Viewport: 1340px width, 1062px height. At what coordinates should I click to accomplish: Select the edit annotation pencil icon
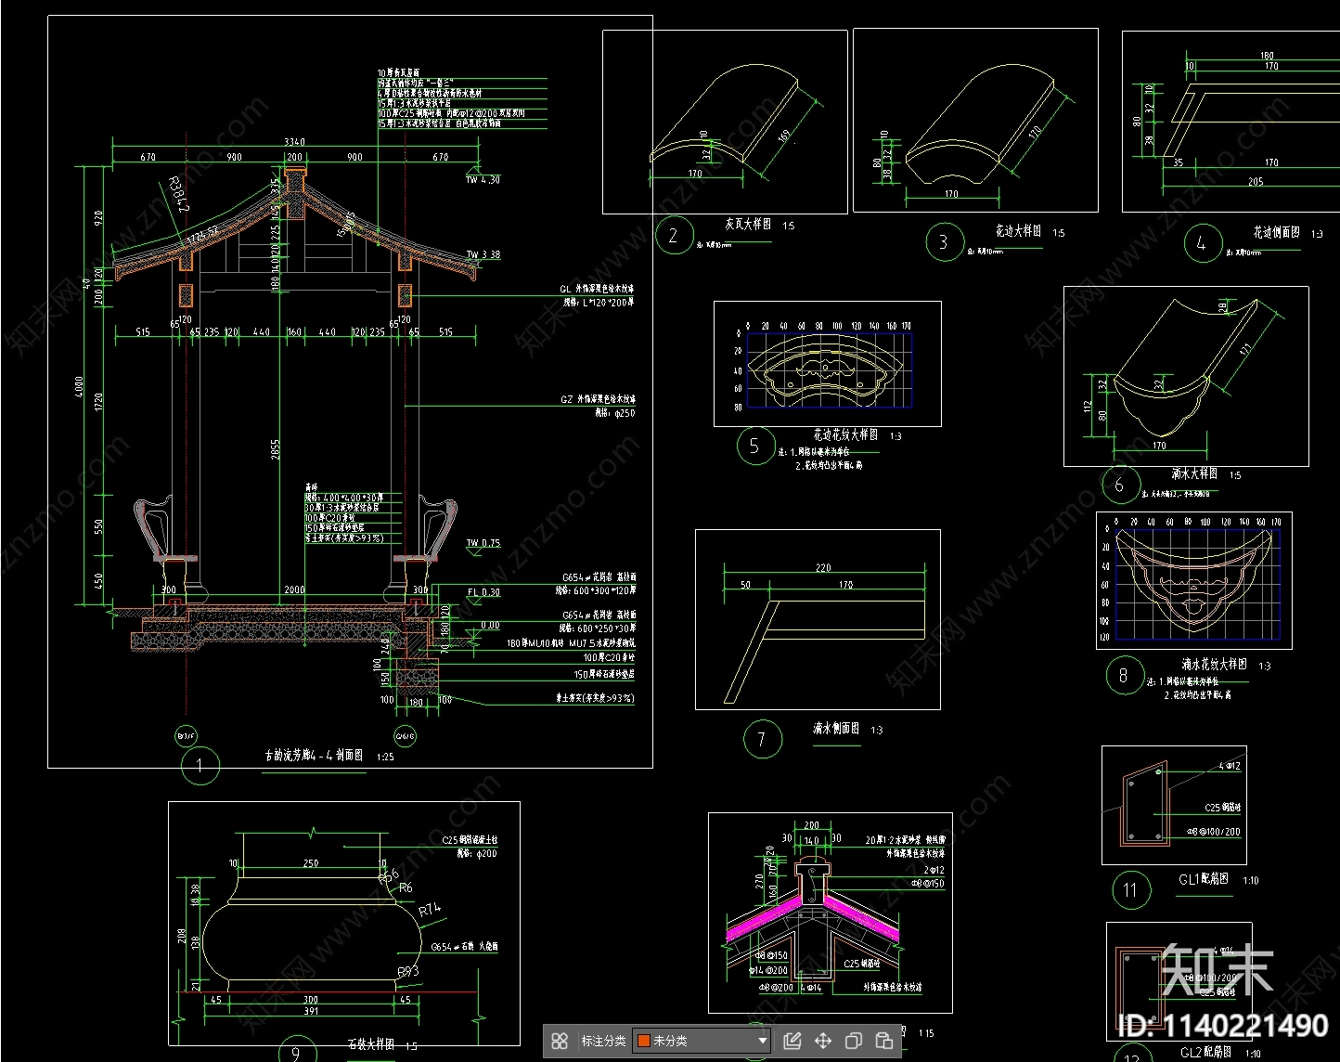(792, 1041)
